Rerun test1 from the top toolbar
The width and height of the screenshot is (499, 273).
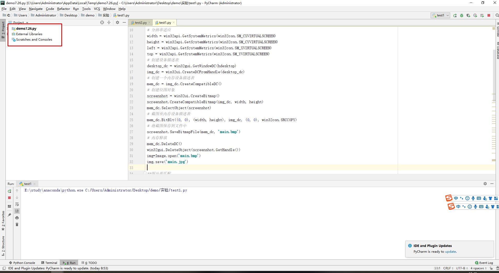click(x=455, y=15)
